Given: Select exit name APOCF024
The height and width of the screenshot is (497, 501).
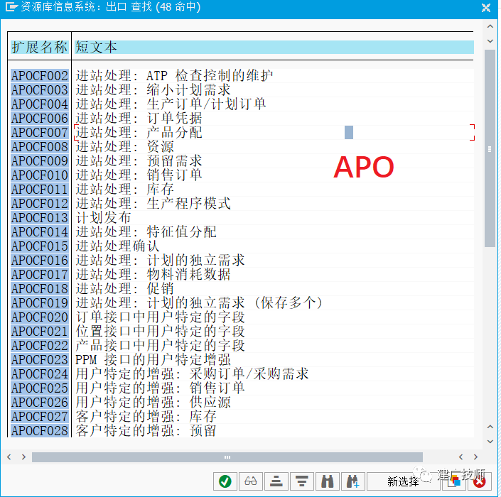Looking at the screenshot, I should coord(40,374).
